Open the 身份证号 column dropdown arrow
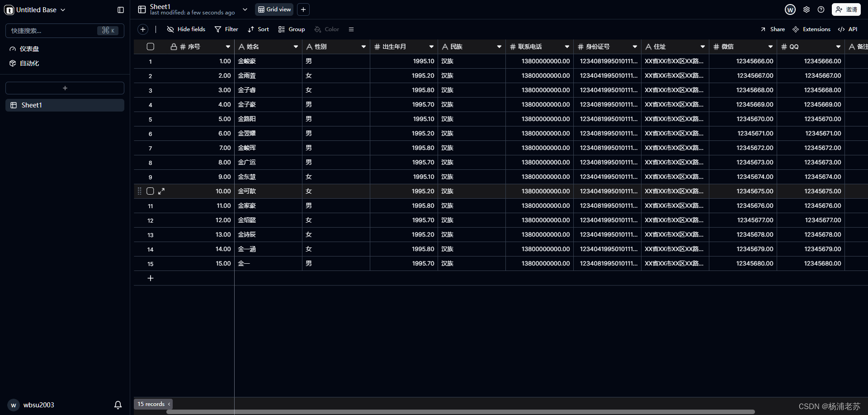This screenshot has height=415, width=868. point(635,47)
